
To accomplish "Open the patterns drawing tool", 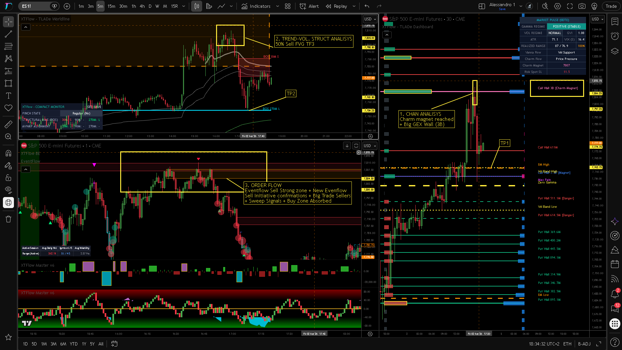I will click(8, 59).
